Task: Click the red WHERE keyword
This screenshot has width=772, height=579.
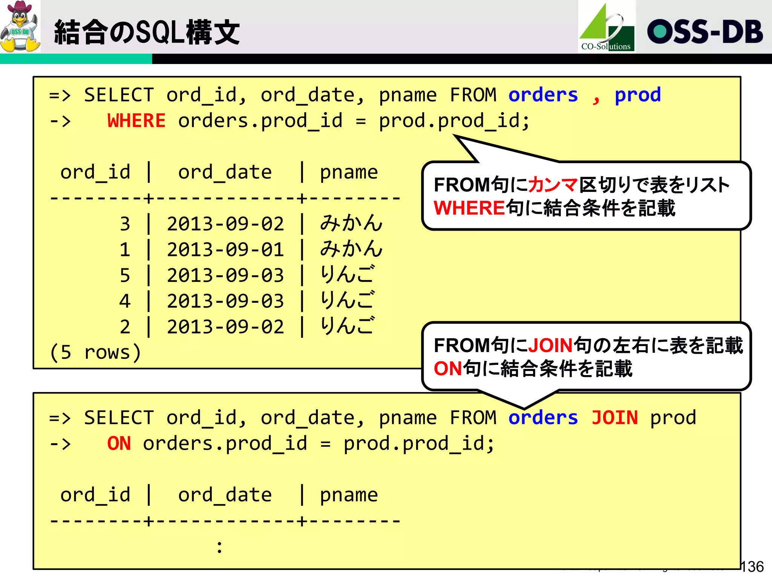Action: coord(136,121)
